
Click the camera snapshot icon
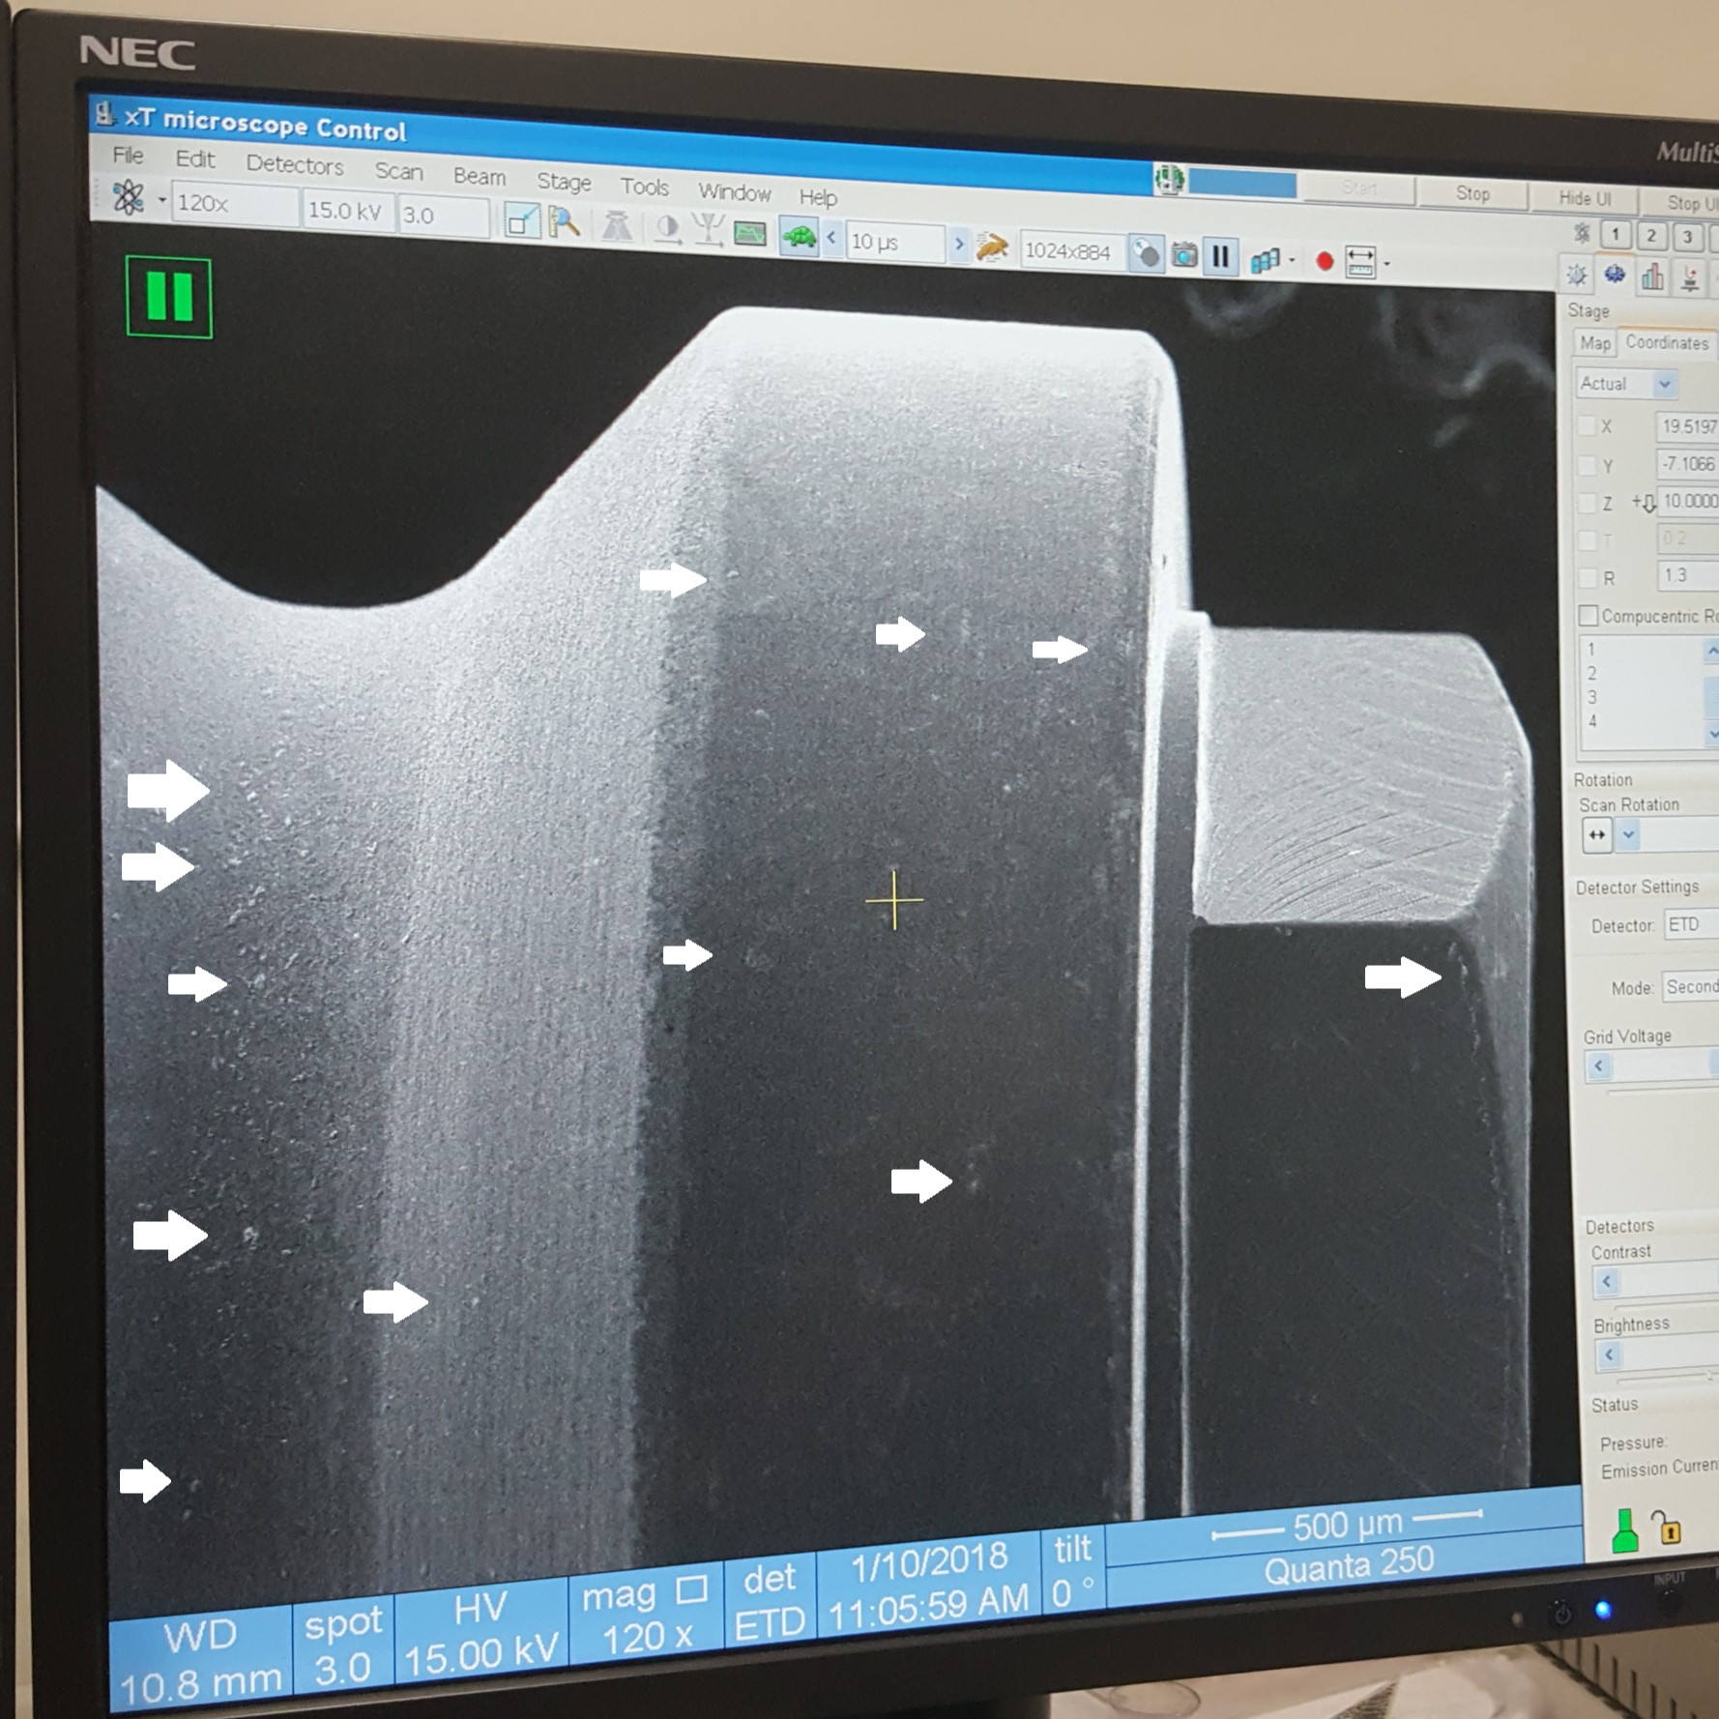click(x=1183, y=255)
